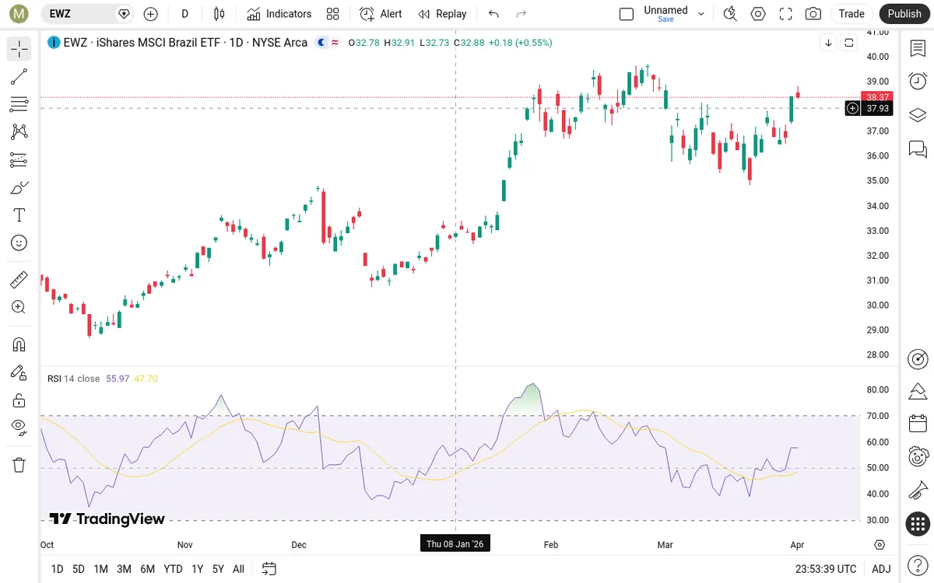Viewport: 934px width, 583px height.
Task: Open the Fibonacci retracement tools
Action: tap(19, 104)
